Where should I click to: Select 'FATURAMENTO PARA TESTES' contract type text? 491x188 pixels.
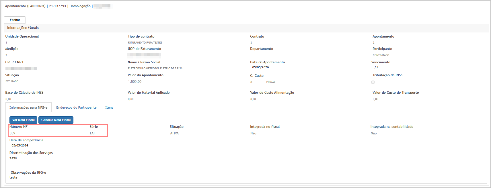point(145,43)
